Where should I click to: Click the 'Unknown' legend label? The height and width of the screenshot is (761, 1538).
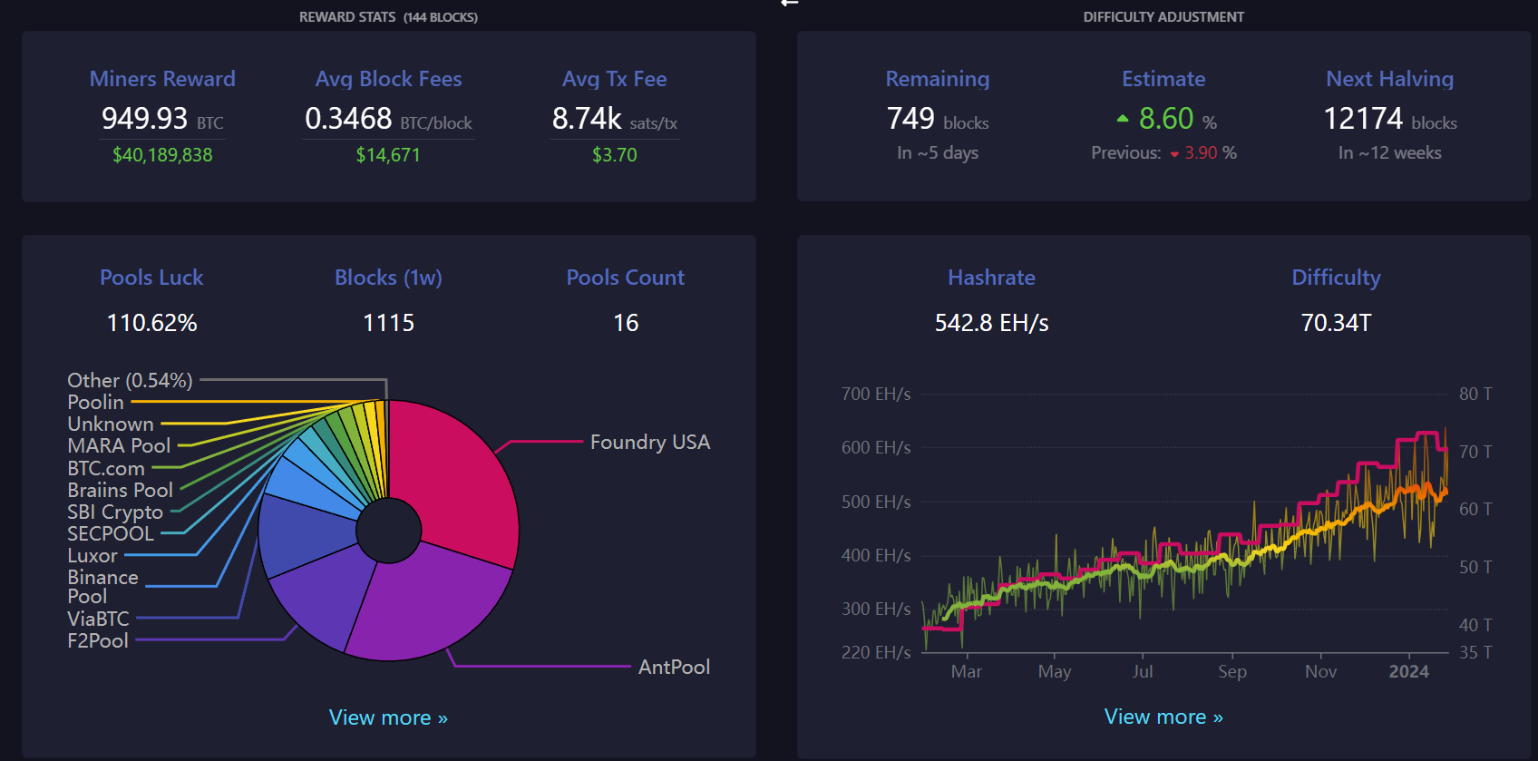(111, 424)
